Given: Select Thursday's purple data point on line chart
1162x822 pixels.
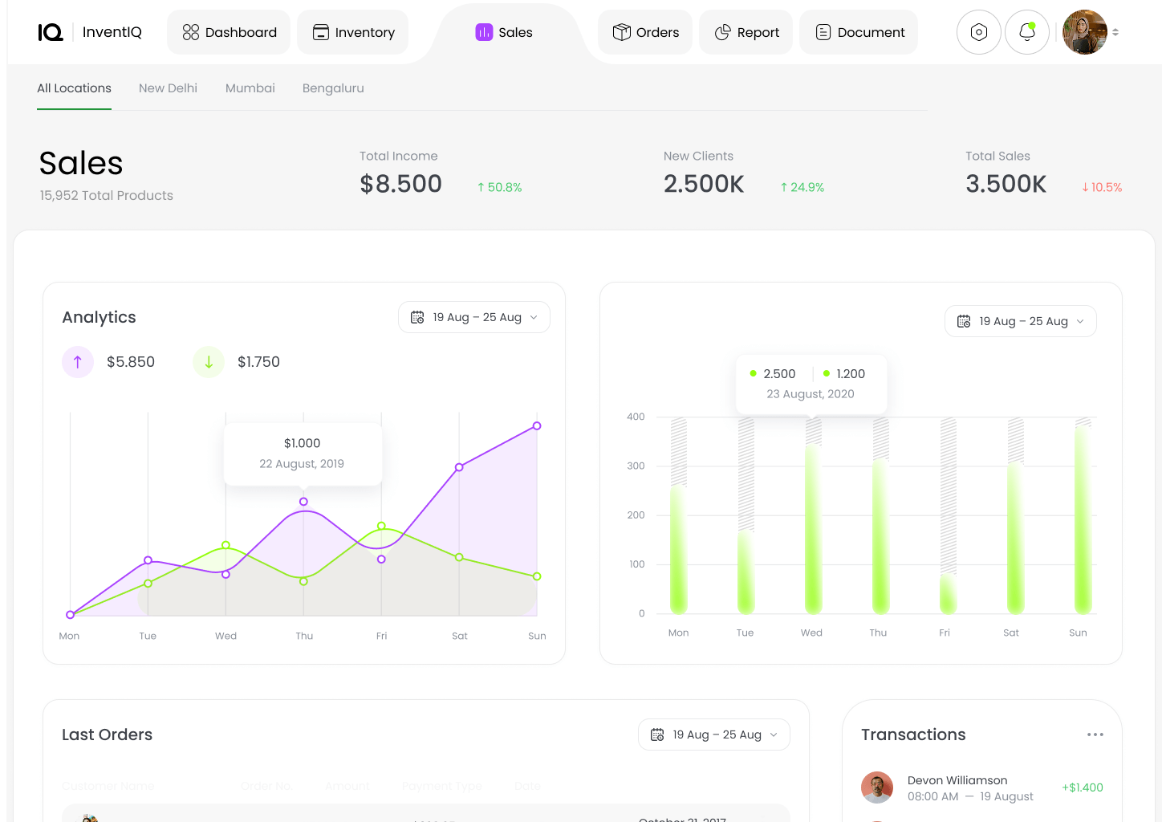Looking at the screenshot, I should click(303, 502).
